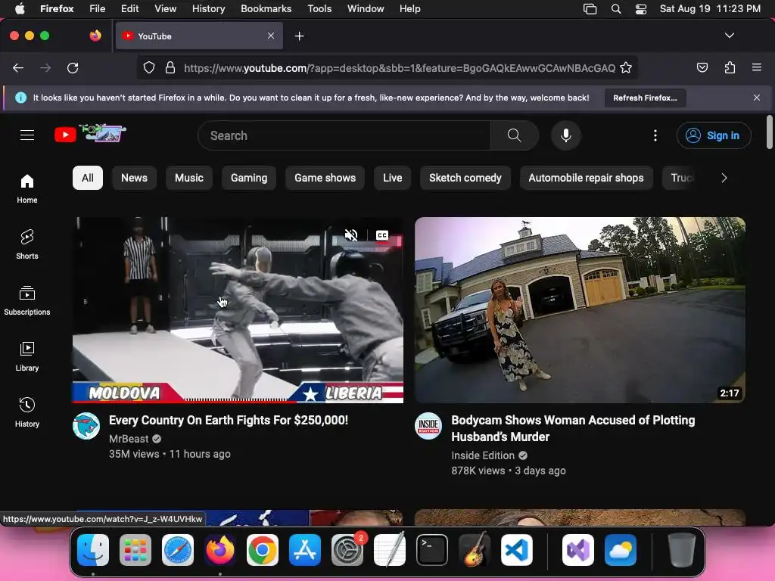
Task: Select the News category chip
Action: click(134, 178)
